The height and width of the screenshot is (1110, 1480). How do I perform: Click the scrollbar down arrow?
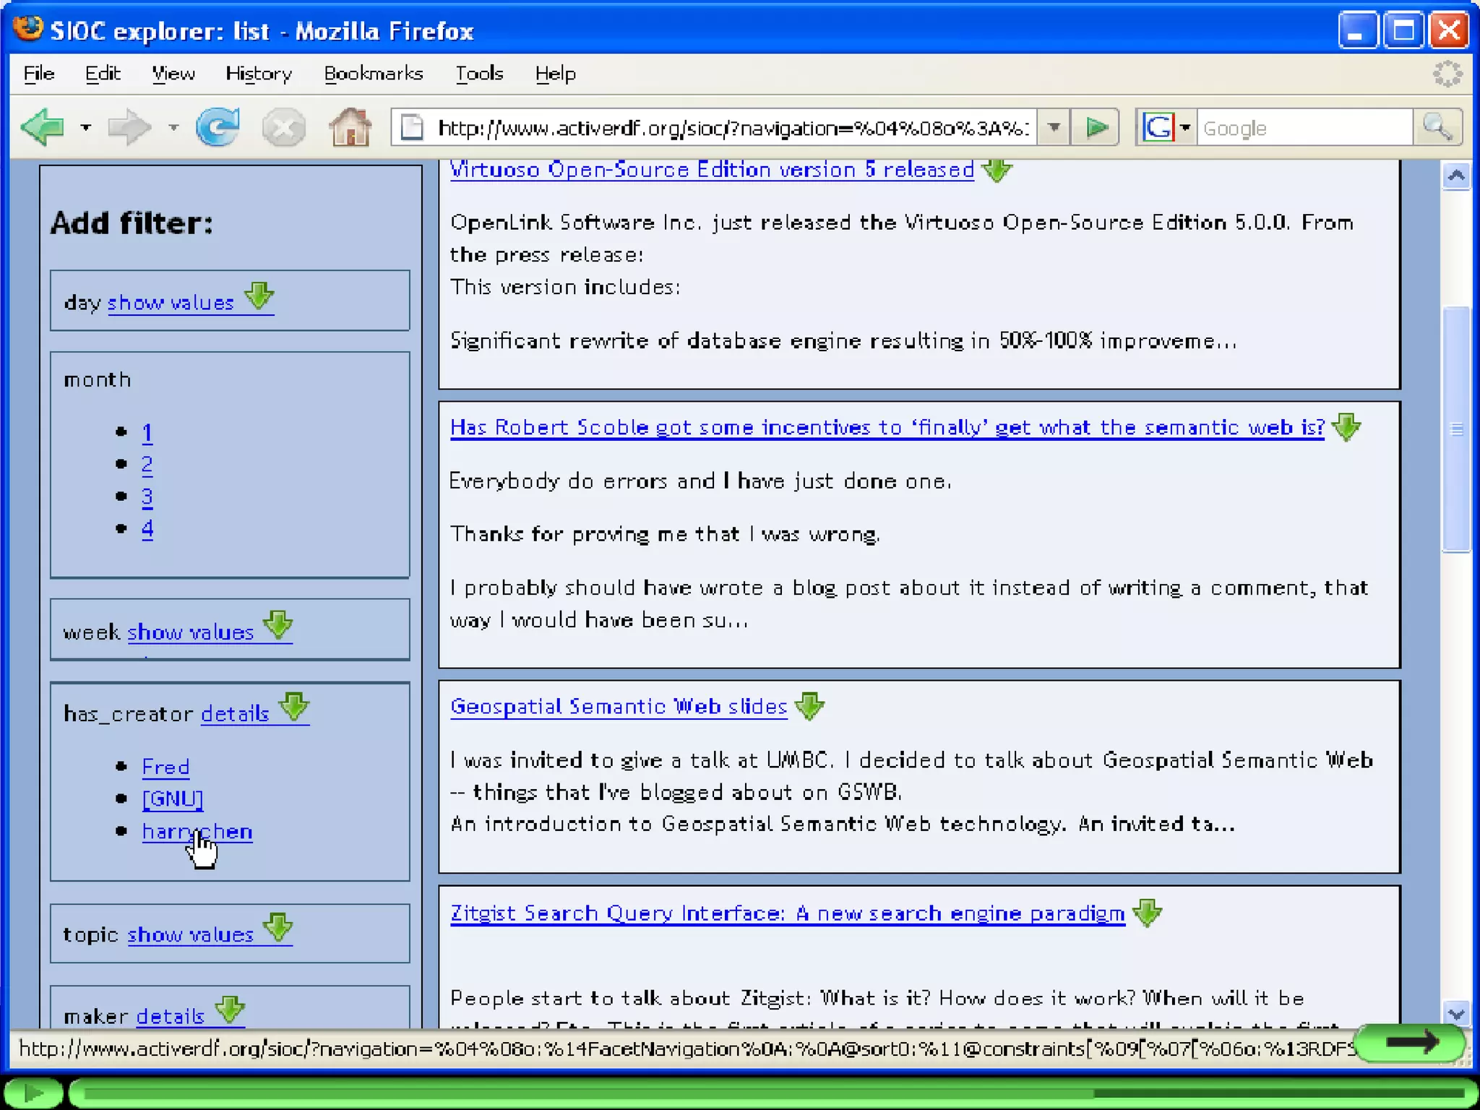click(x=1457, y=1014)
